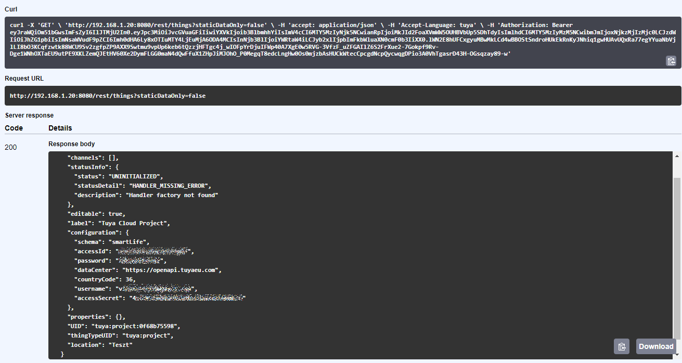Click the blurred password value
The width and height of the screenshot is (682, 363).
[139, 261]
